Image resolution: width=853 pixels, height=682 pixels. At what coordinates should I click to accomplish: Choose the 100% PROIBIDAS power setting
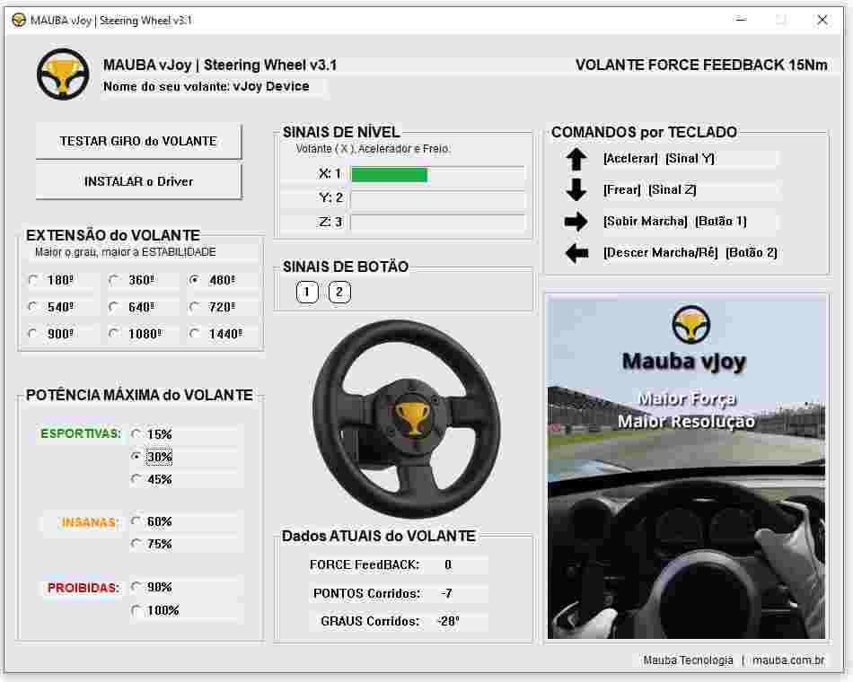[155, 610]
